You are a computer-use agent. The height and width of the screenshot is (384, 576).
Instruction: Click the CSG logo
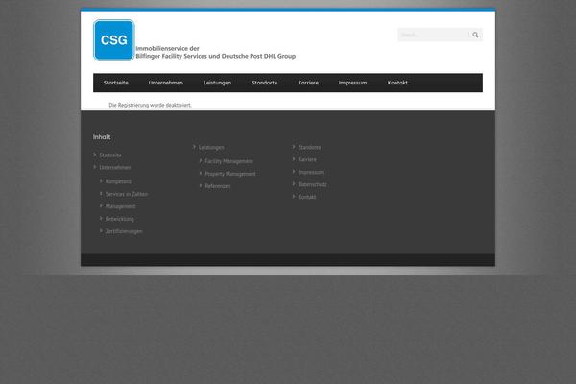pyautogui.click(x=114, y=40)
